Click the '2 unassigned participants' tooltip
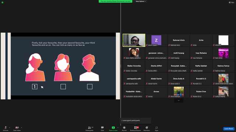This screenshot has width=236, height=132. coord(135,121)
